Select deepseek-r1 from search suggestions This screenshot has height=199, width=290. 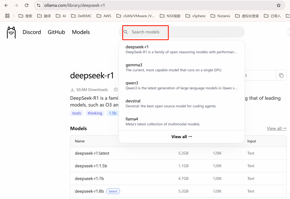[182, 49]
